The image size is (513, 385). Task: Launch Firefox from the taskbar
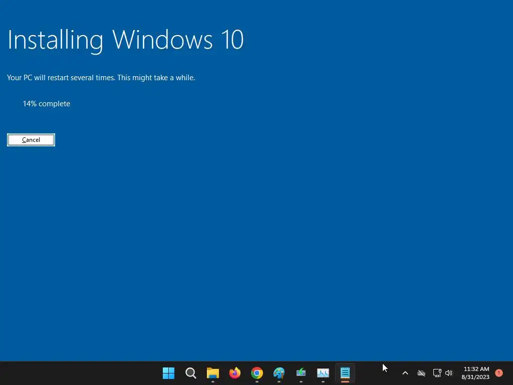pyautogui.click(x=235, y=373)
